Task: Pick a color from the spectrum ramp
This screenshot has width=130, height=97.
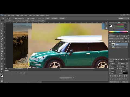Action: [x=118, y=32]
